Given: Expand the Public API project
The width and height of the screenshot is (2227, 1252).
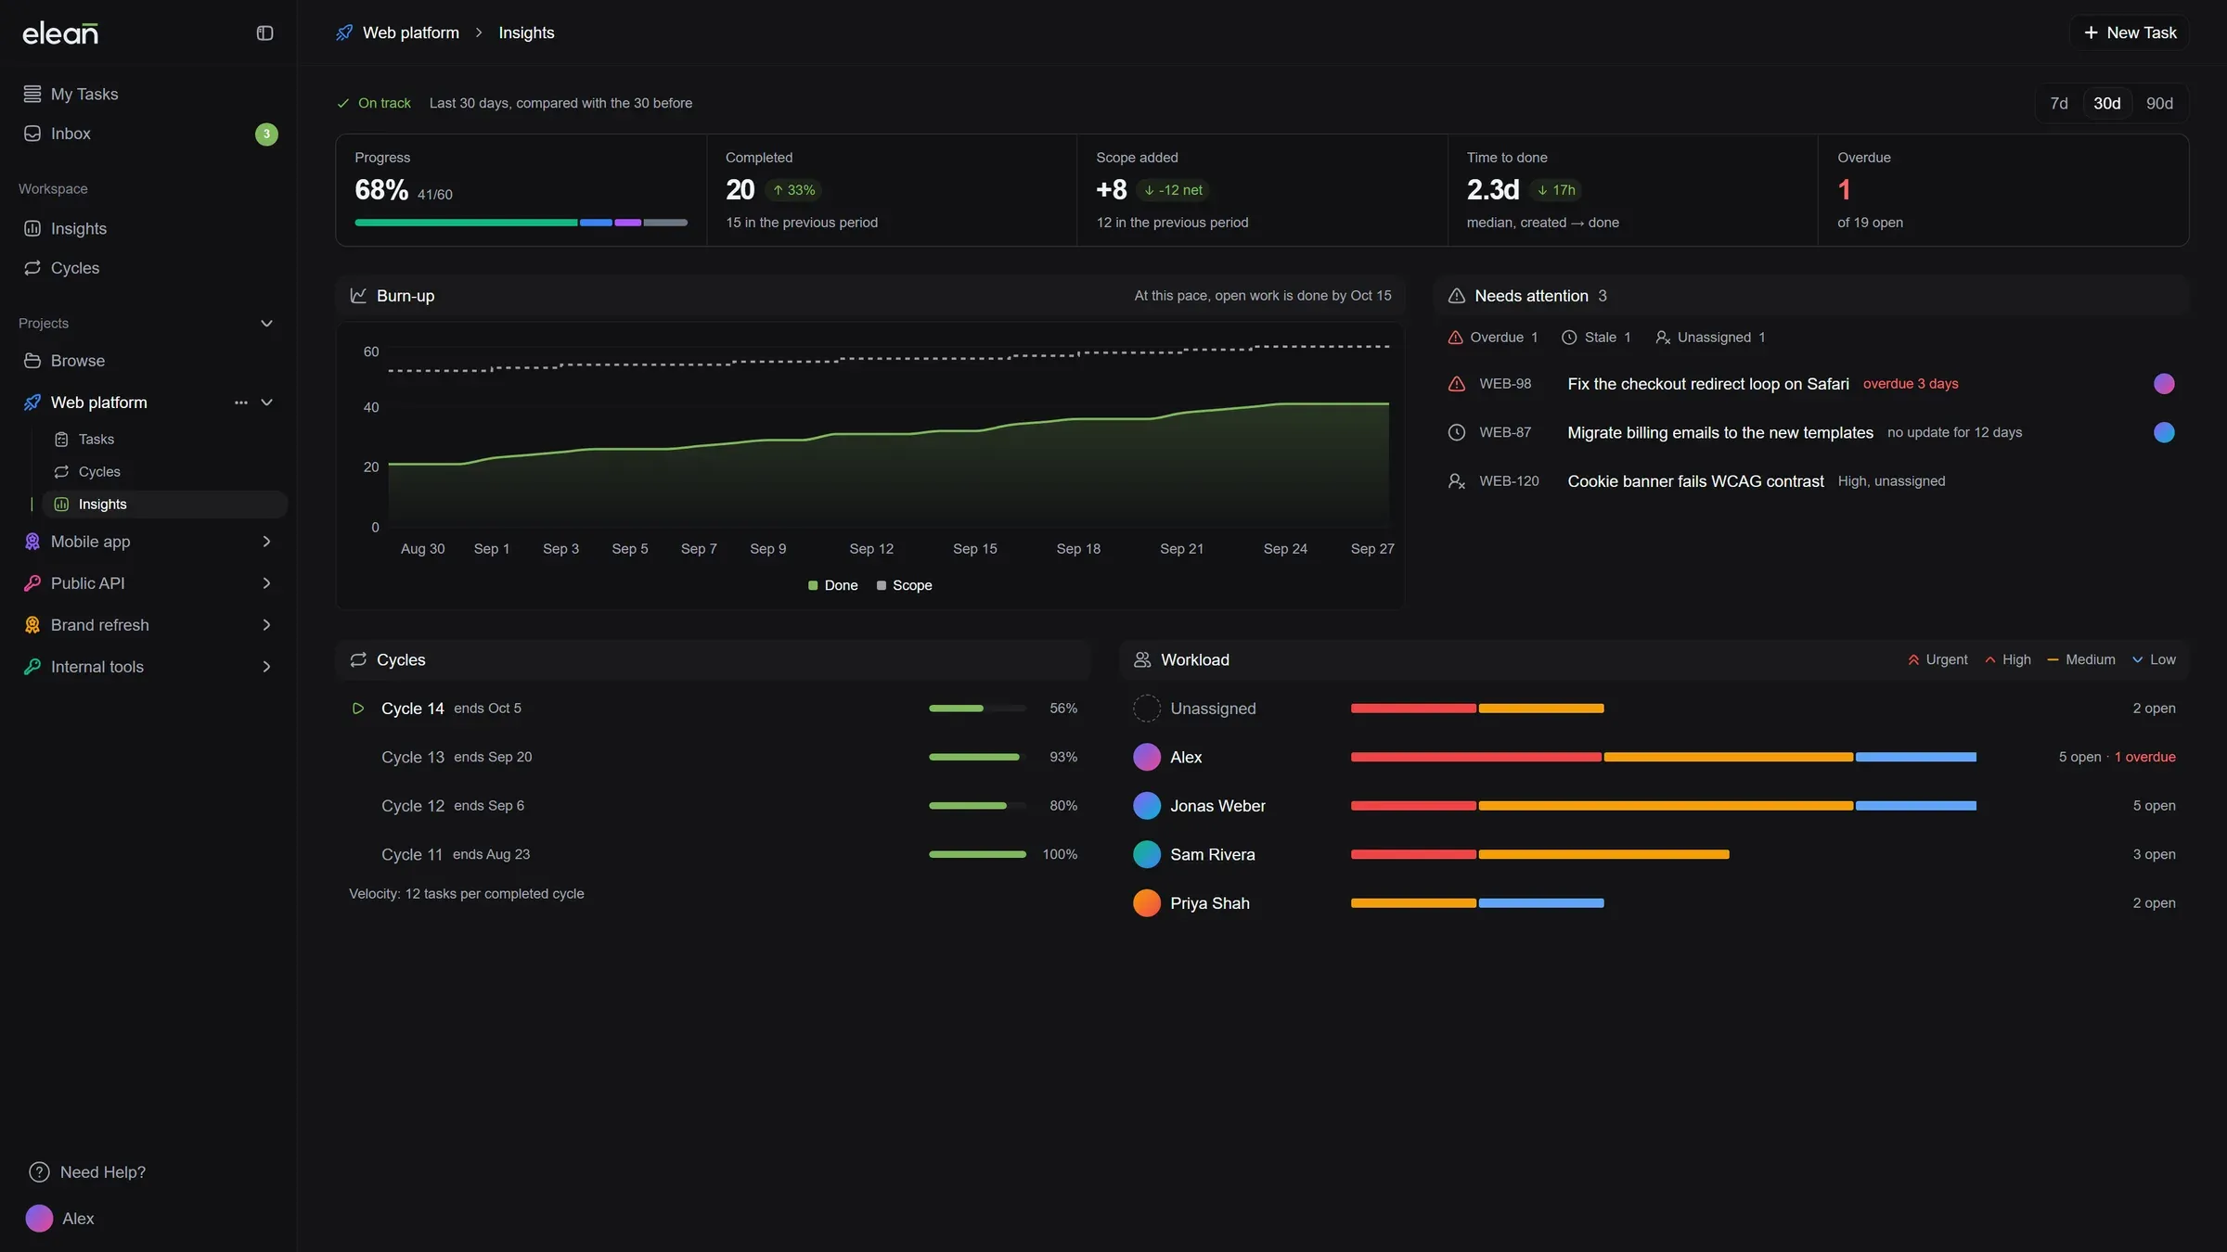Looking at the screenshot, I should (266, 583).
